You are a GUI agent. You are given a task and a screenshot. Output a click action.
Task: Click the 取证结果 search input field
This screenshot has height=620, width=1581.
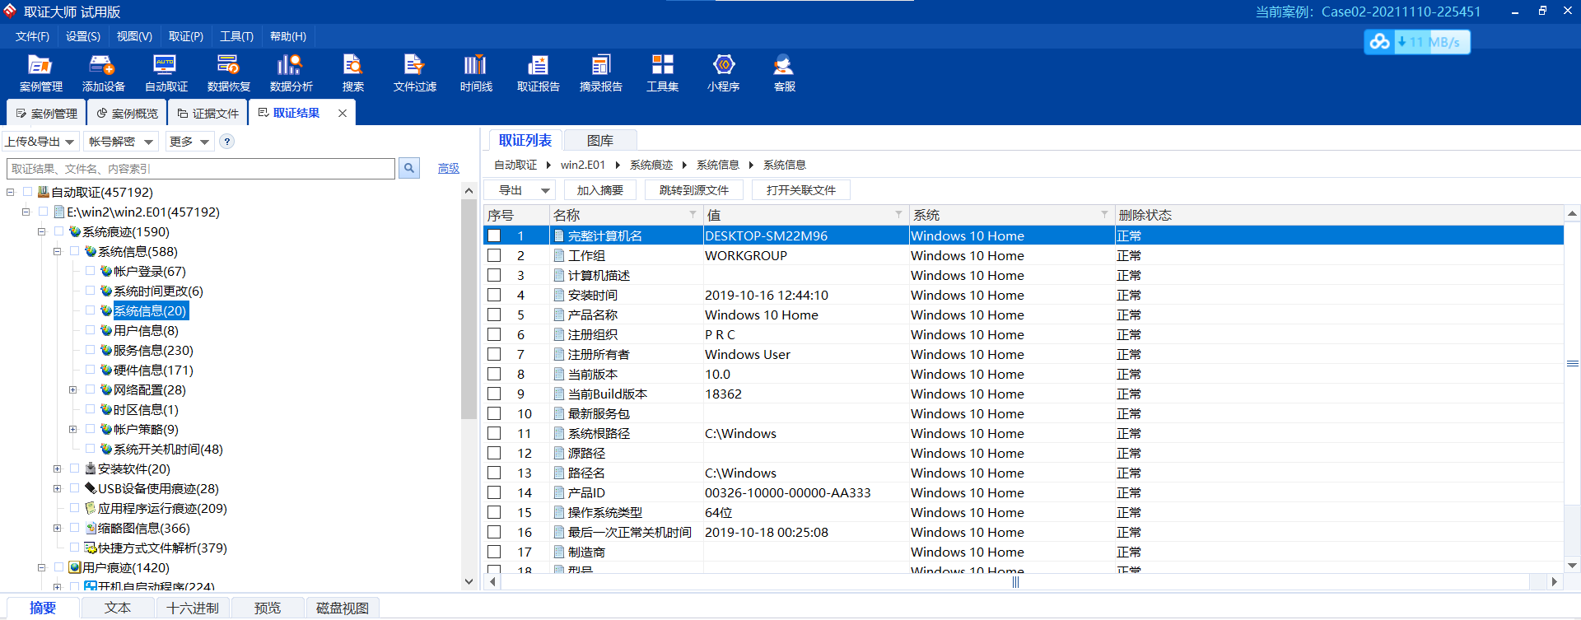(201, 169)
